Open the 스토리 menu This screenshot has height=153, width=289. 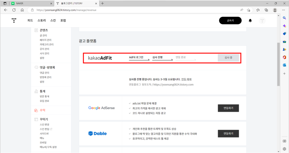tap(42, 20)
